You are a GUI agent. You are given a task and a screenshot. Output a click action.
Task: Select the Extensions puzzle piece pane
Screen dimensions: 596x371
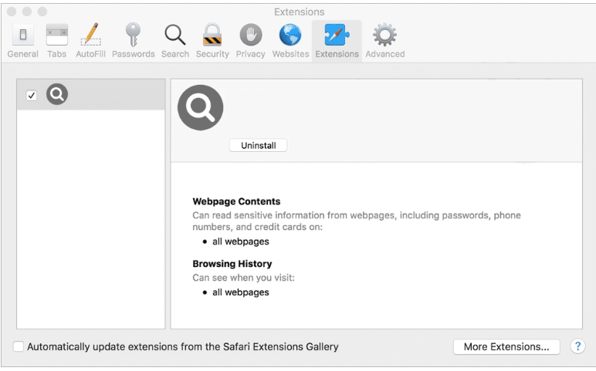click(337, 40)
